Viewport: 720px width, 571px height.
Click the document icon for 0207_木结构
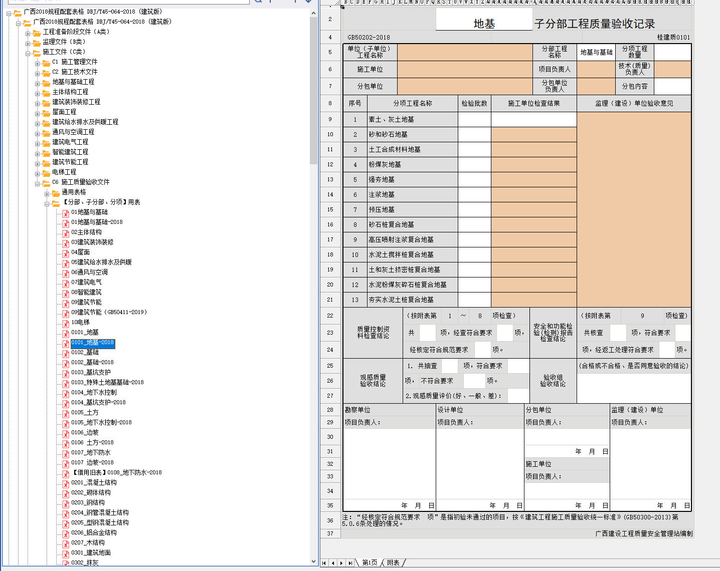66,543
